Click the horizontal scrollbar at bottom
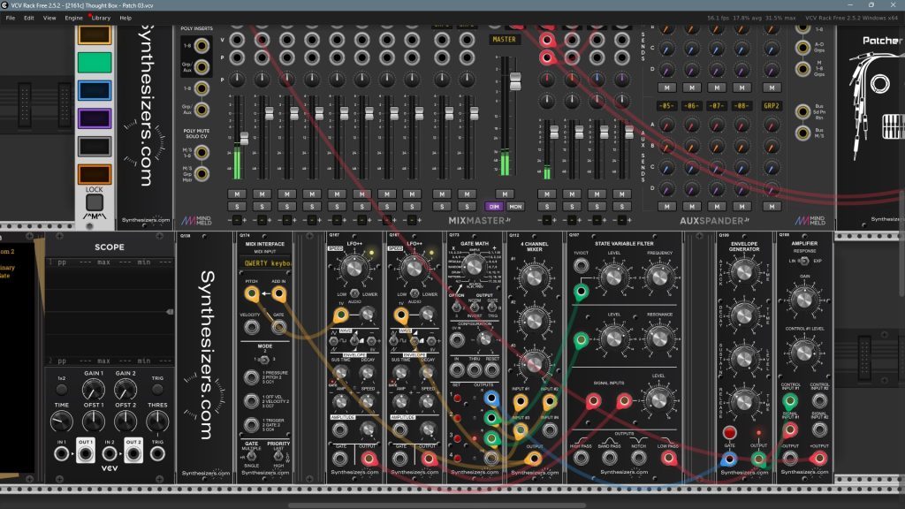This screenshot has height=509, width=905. (437, 505)
